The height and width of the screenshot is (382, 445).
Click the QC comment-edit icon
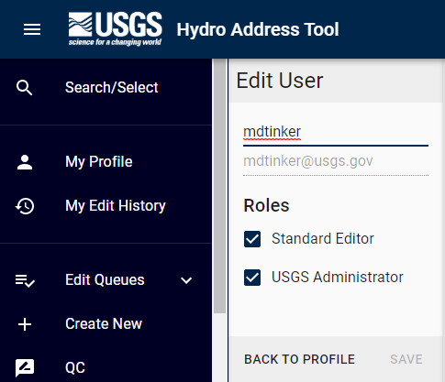click(25, 368)
